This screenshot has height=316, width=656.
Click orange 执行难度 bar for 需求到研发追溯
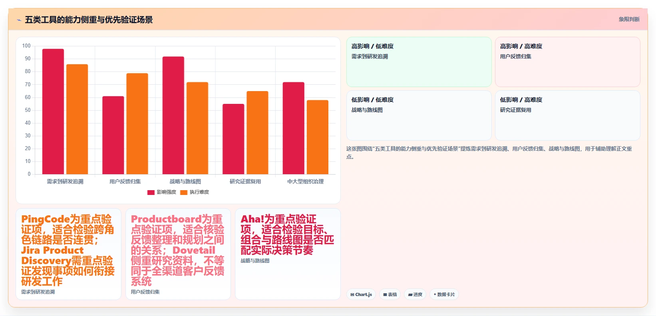pos(77,119)
